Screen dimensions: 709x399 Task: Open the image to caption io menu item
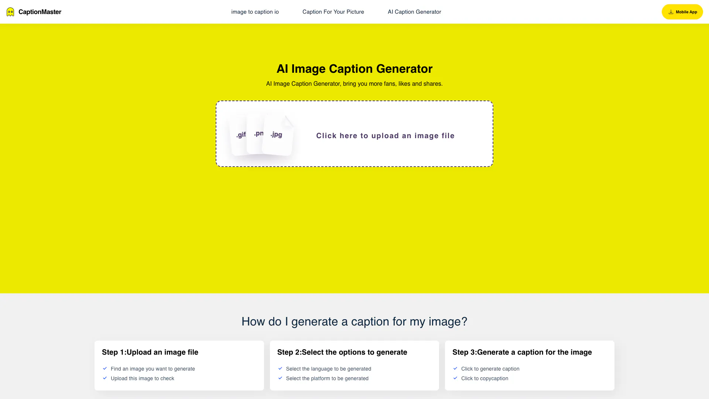point(255,12)
